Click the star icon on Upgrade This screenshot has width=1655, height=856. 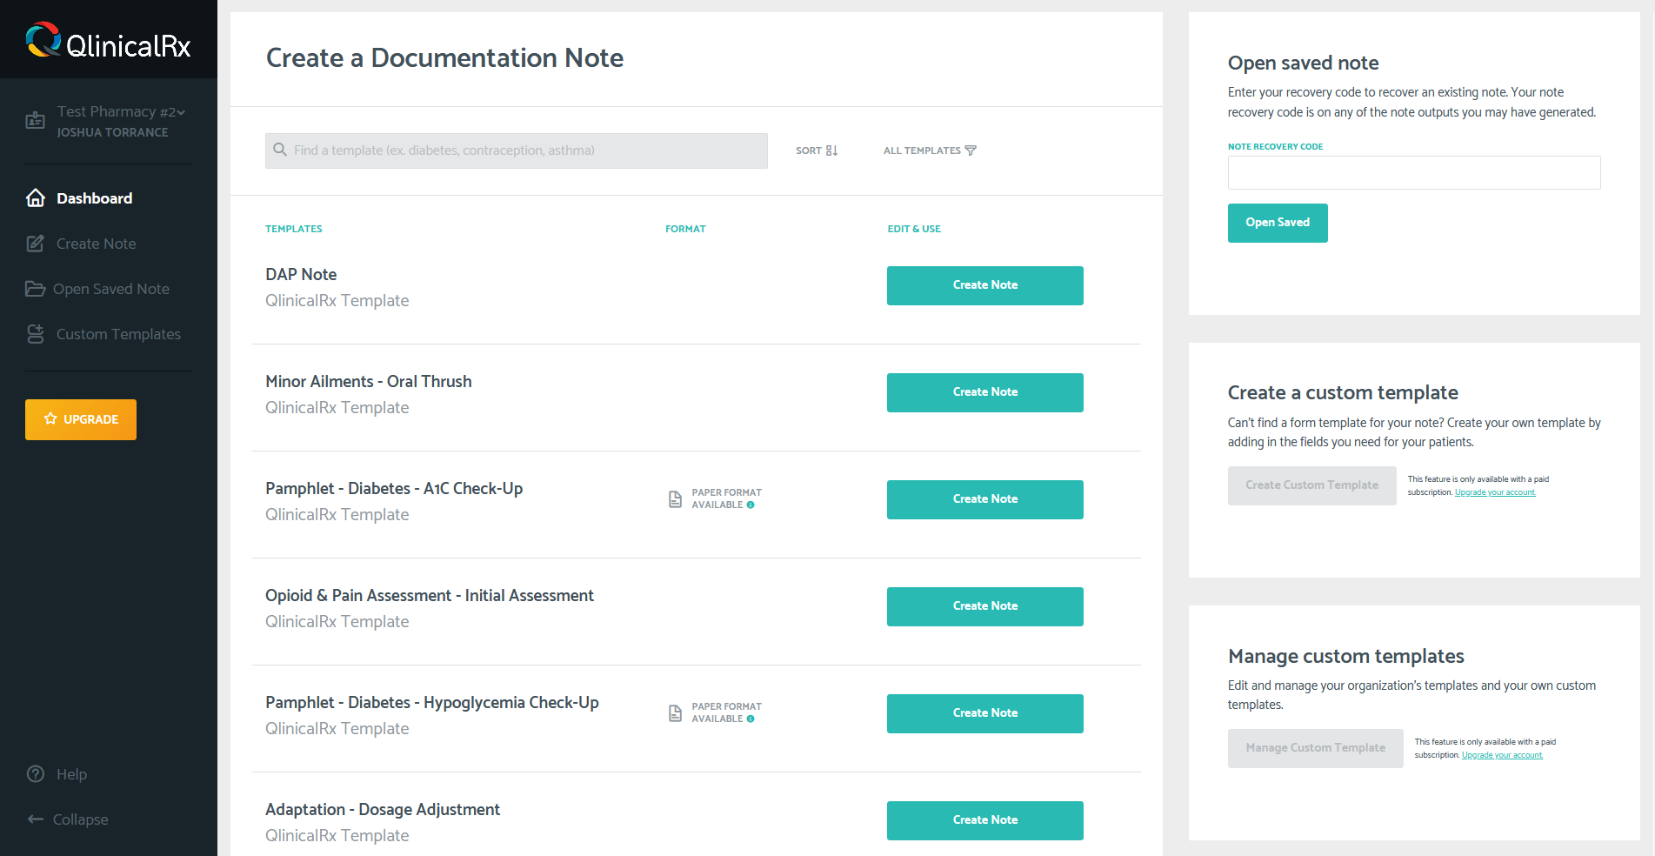50,418
